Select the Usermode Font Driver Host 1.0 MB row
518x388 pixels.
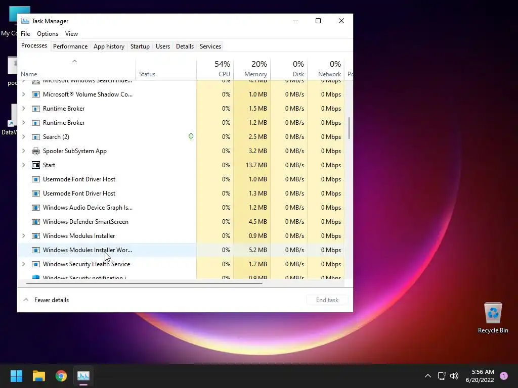click(x=181, y=179)
